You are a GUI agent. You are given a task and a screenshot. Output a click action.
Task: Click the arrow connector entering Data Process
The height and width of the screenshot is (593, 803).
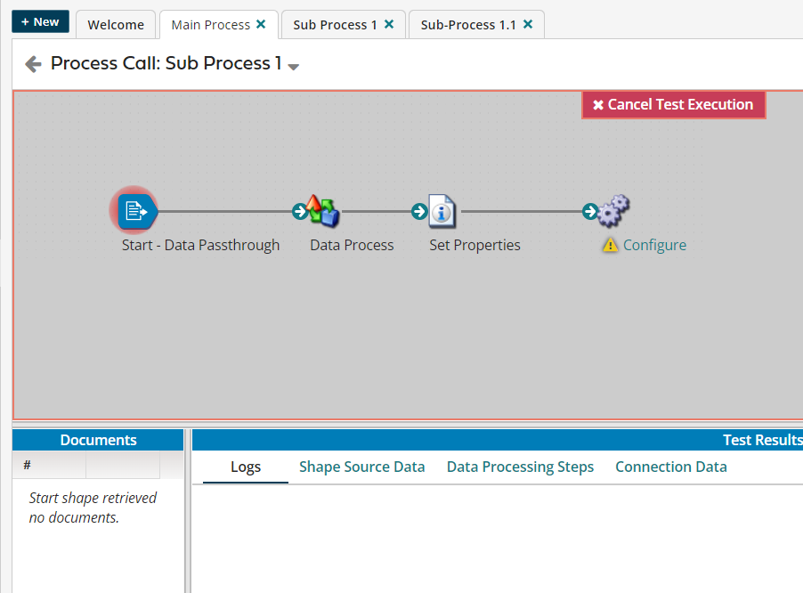pos(300,212)
